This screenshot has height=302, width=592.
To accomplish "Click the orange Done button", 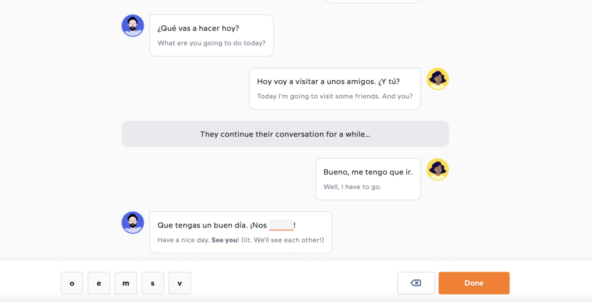I will (x=474, y=283).
